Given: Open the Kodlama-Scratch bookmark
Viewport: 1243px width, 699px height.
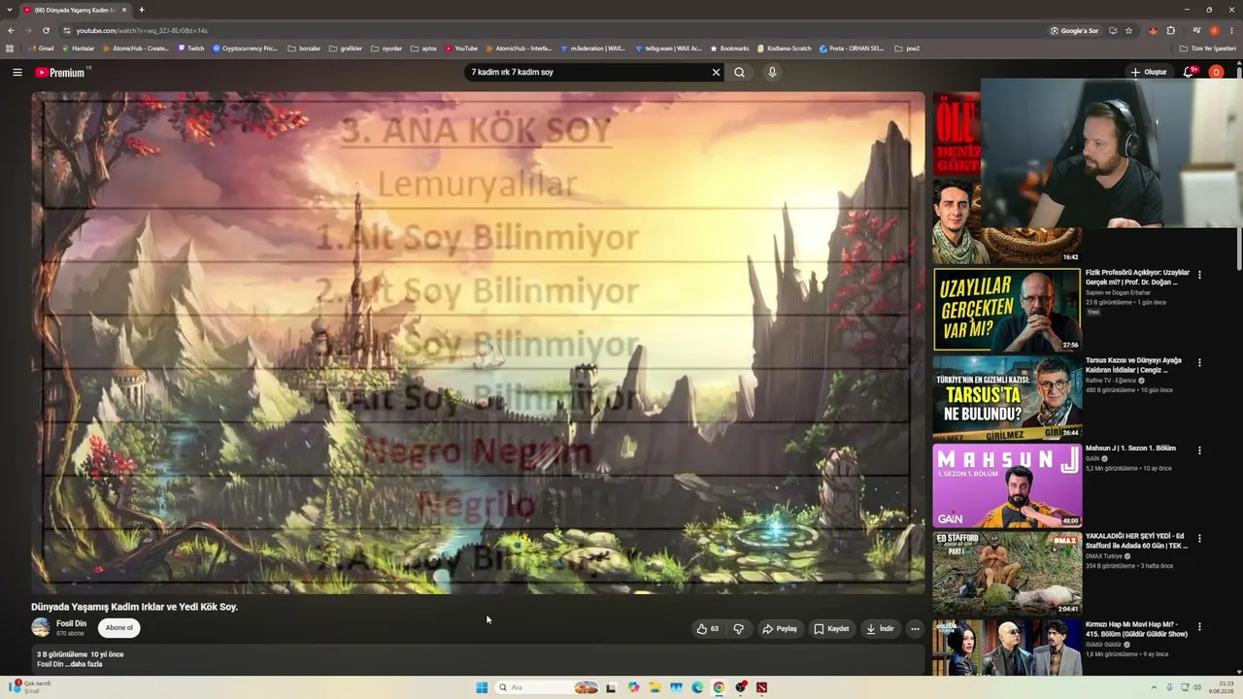Looking at the screenshot, I should (784, 49).
